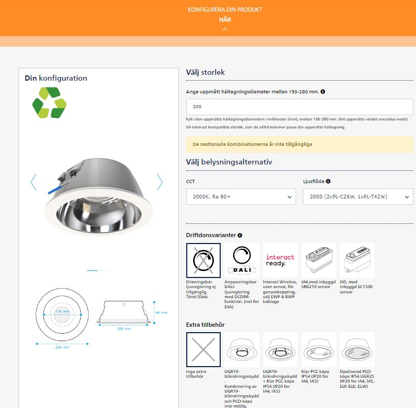Viewport: 416px width, 408px height.
Task: Click the 'Din konfiguration' panel title
Action: tap(56, 78)
